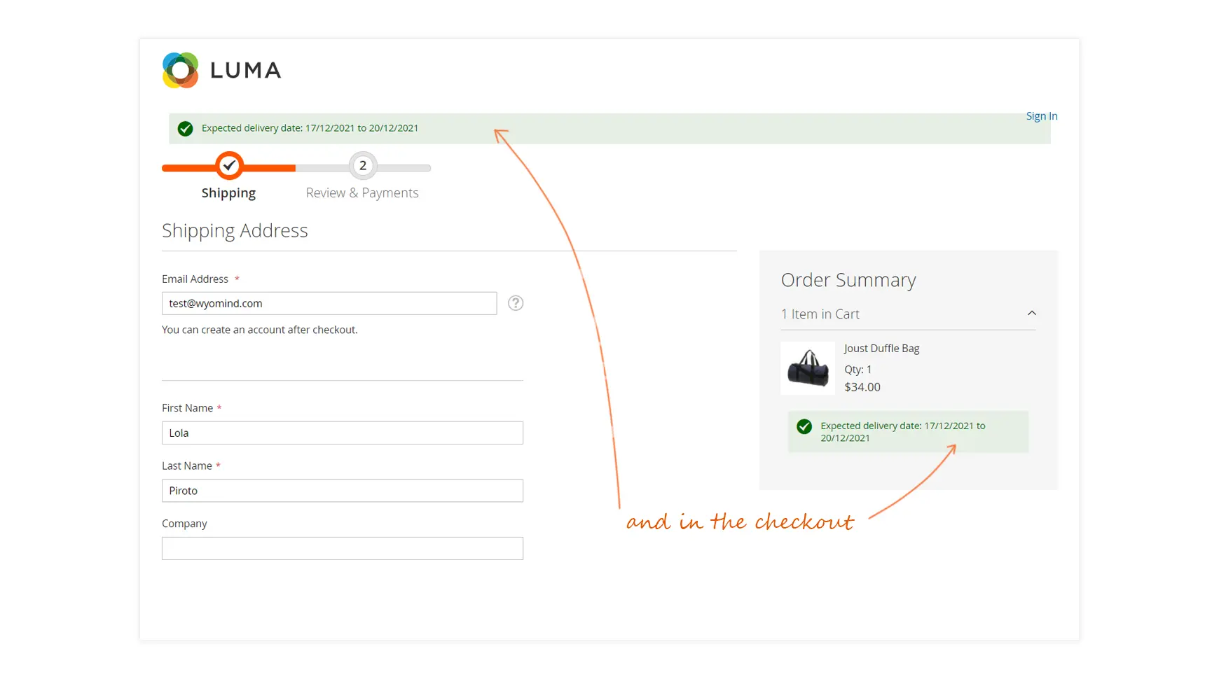This screenshot has width=1219, height=700.
Task: Click into the First Name field
Action: pyautogui.click(x=342, y=433)
